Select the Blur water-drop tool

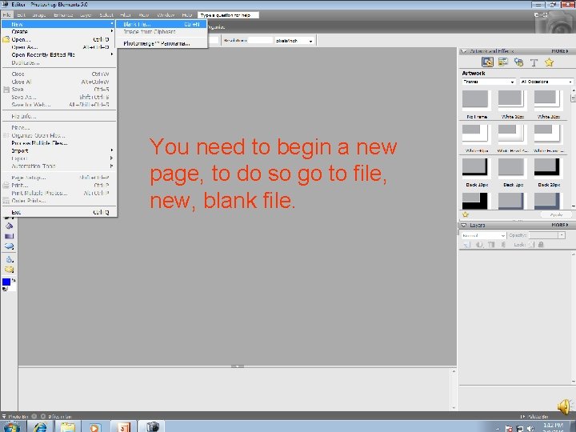pyautogui.click(x=9, y=259)
